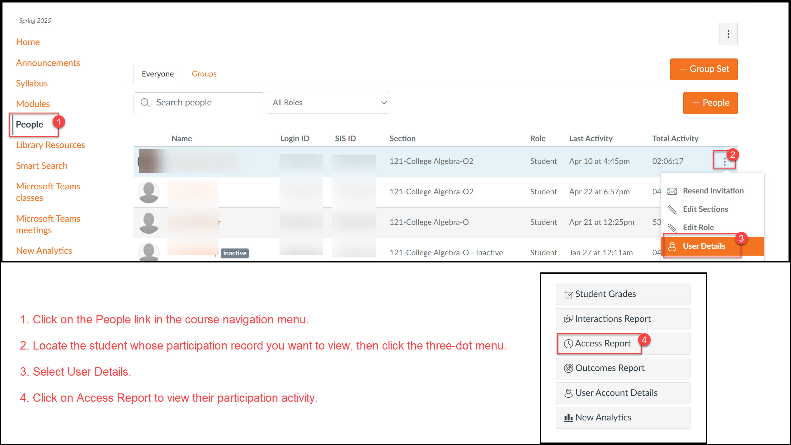Select Edit Role in the menu
Viewport: 791px width, 445px height.
(698, 228)
